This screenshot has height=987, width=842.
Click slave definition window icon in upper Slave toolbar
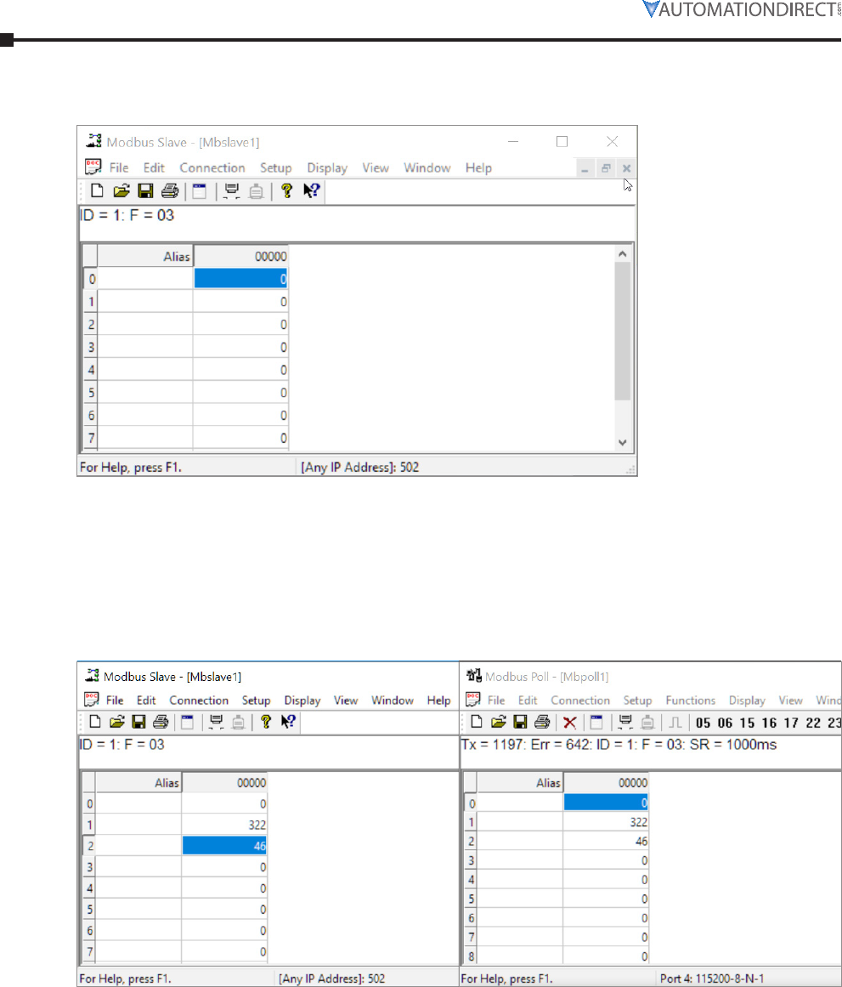pos(200,190)
